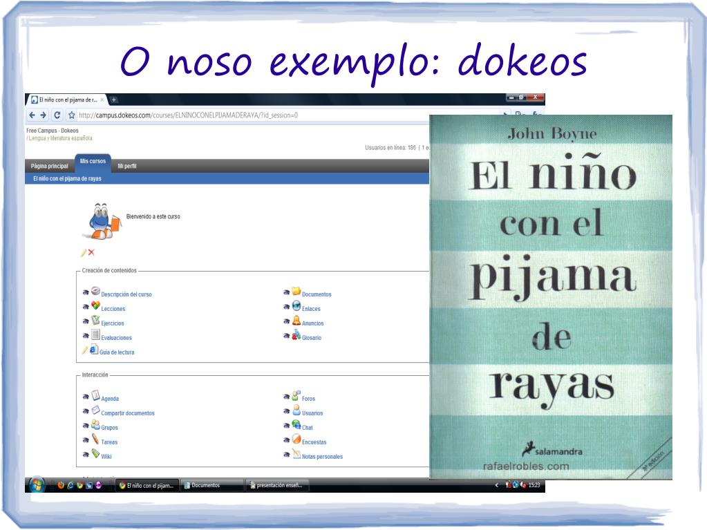Viewport: 707px width, 530px height.
Task: Toggle visibility eye for Enlaces
Action: (286, 307)
